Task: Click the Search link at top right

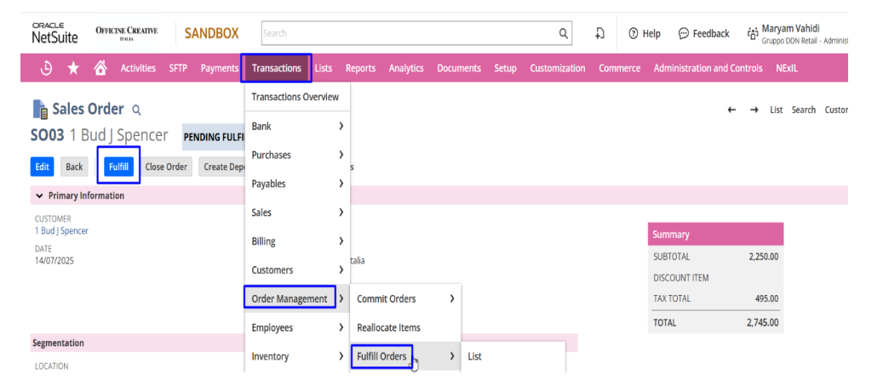Action: 803,110
